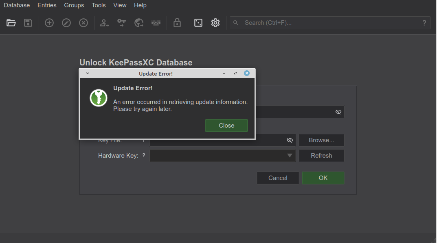Click the Perform Auto-Type keyboard icon
The image size is (437, 243).
156,23
